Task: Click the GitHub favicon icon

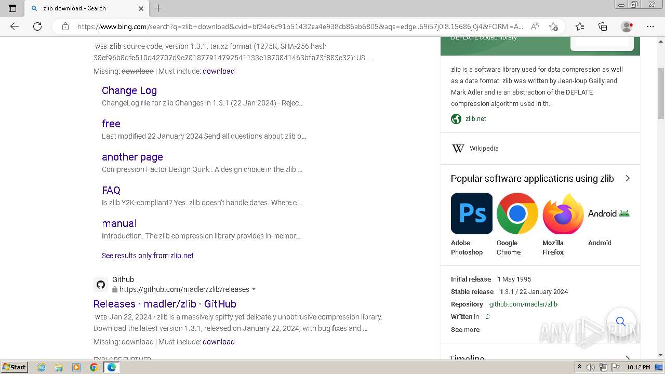Action: [x=101, y=285]
